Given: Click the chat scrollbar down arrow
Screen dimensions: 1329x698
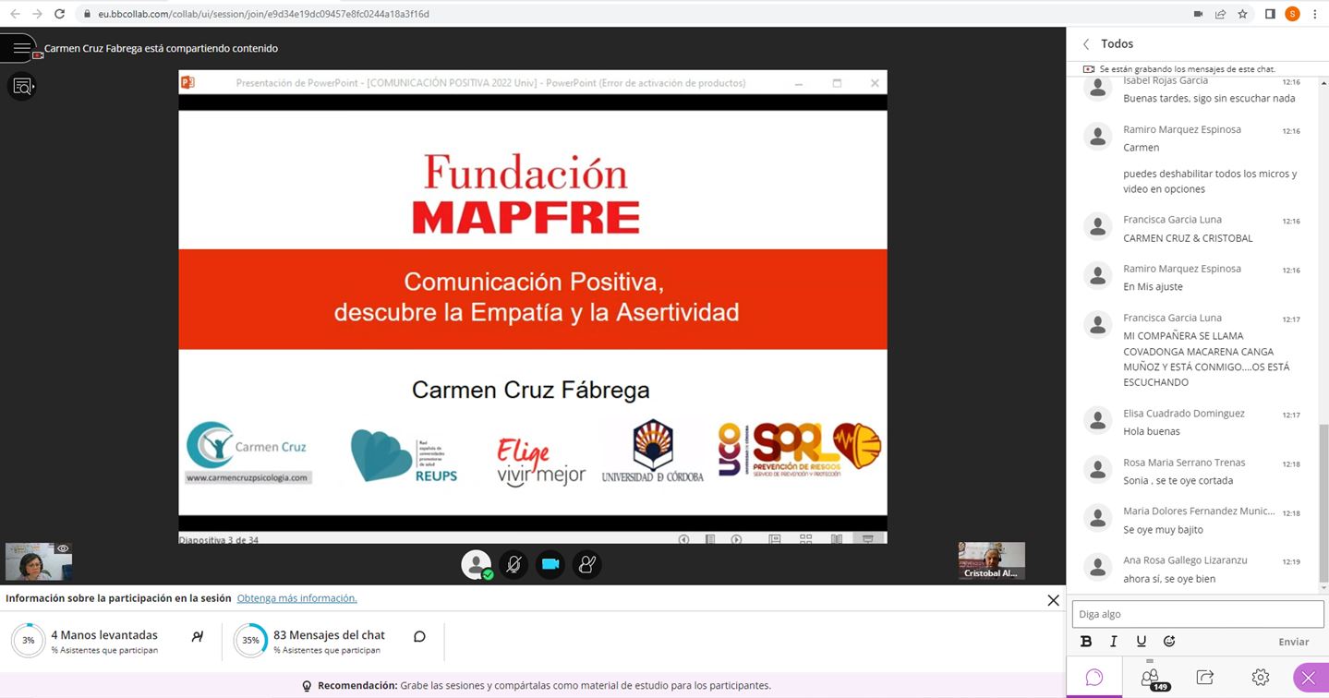Looking at the screenshot, I should tap(1324, 587).
